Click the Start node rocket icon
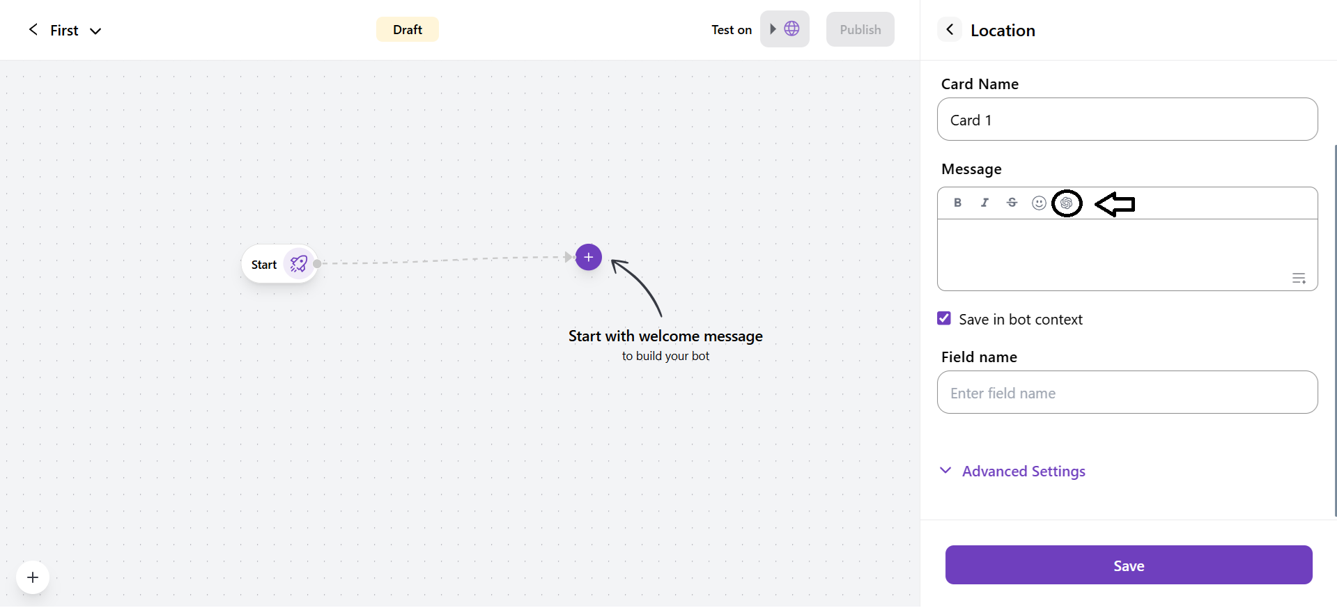1337x608 pixels. pos(299,264)
